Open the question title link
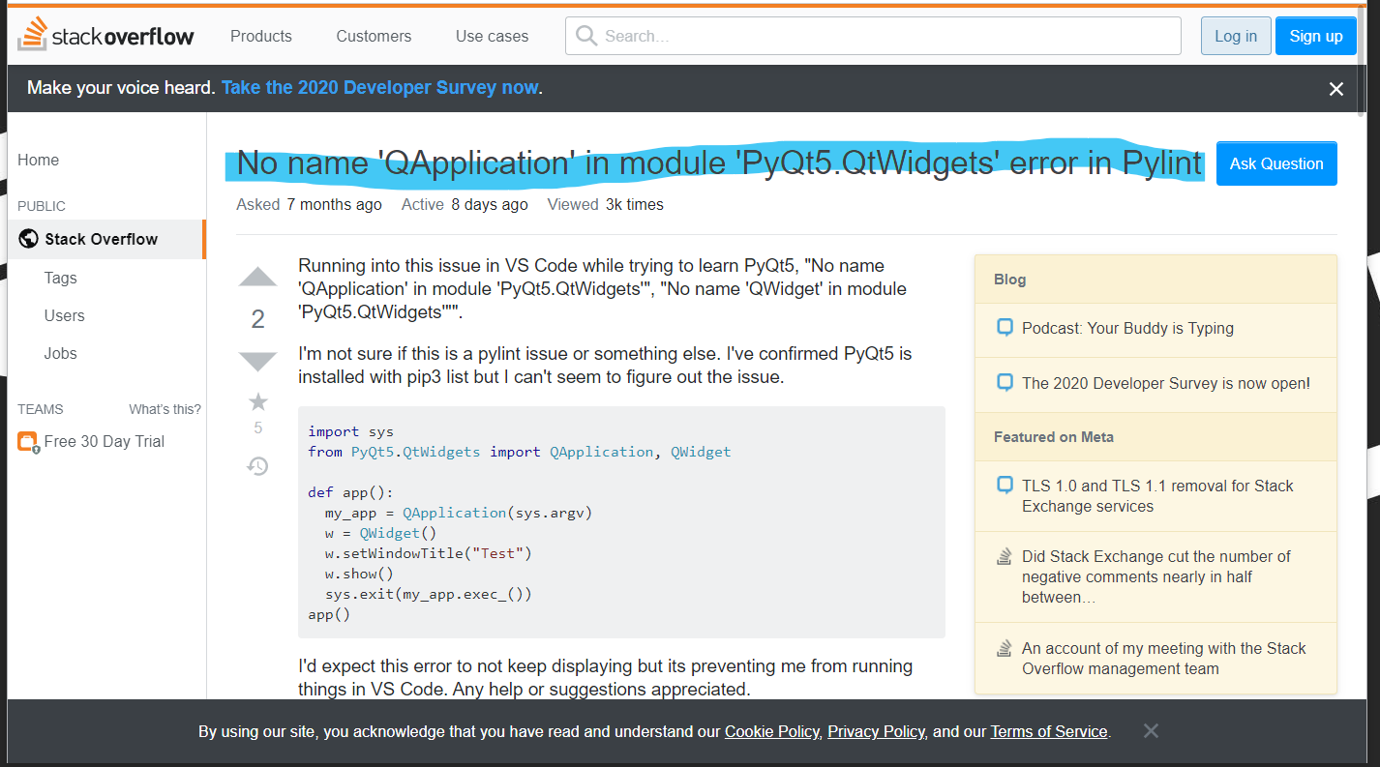 tap(719, 162)
